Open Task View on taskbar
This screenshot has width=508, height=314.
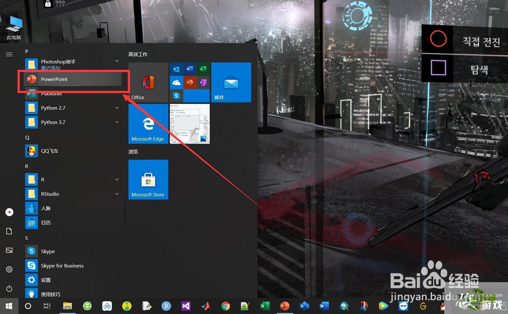[x=47, y=306]
